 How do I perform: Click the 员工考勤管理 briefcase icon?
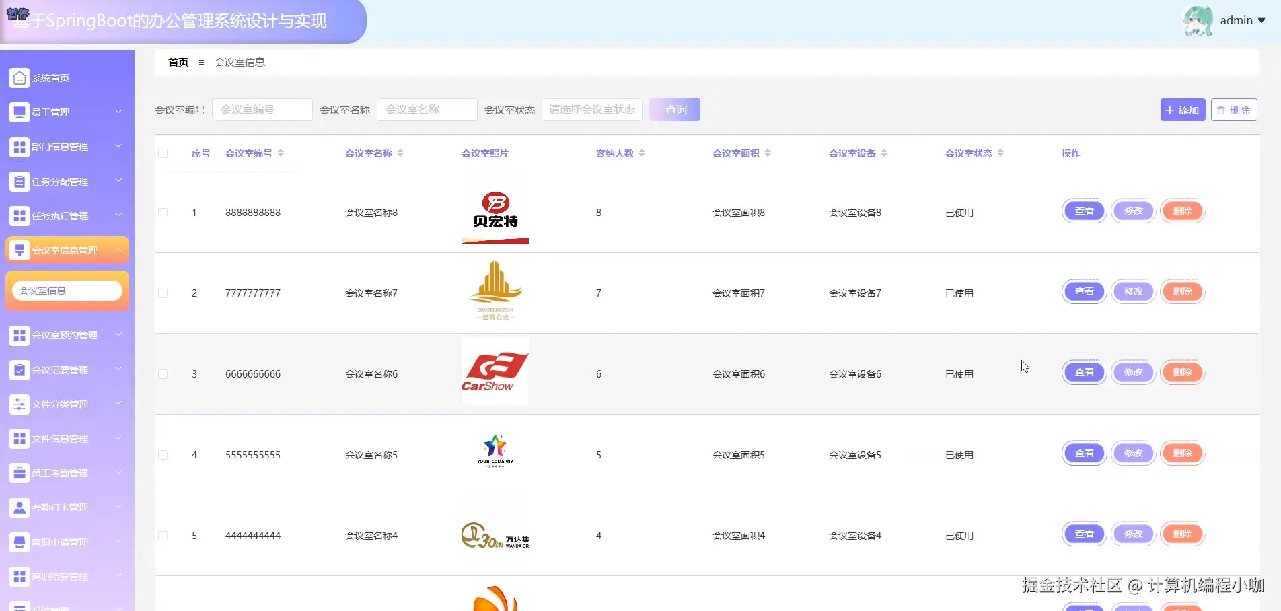(x=20, y=473)
